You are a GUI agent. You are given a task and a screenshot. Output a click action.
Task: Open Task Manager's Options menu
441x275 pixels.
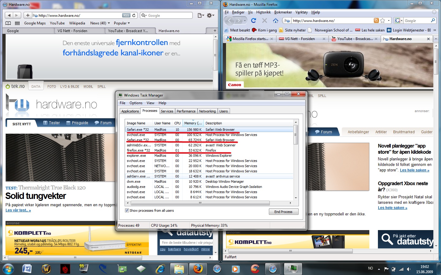(x=136, y=103)
